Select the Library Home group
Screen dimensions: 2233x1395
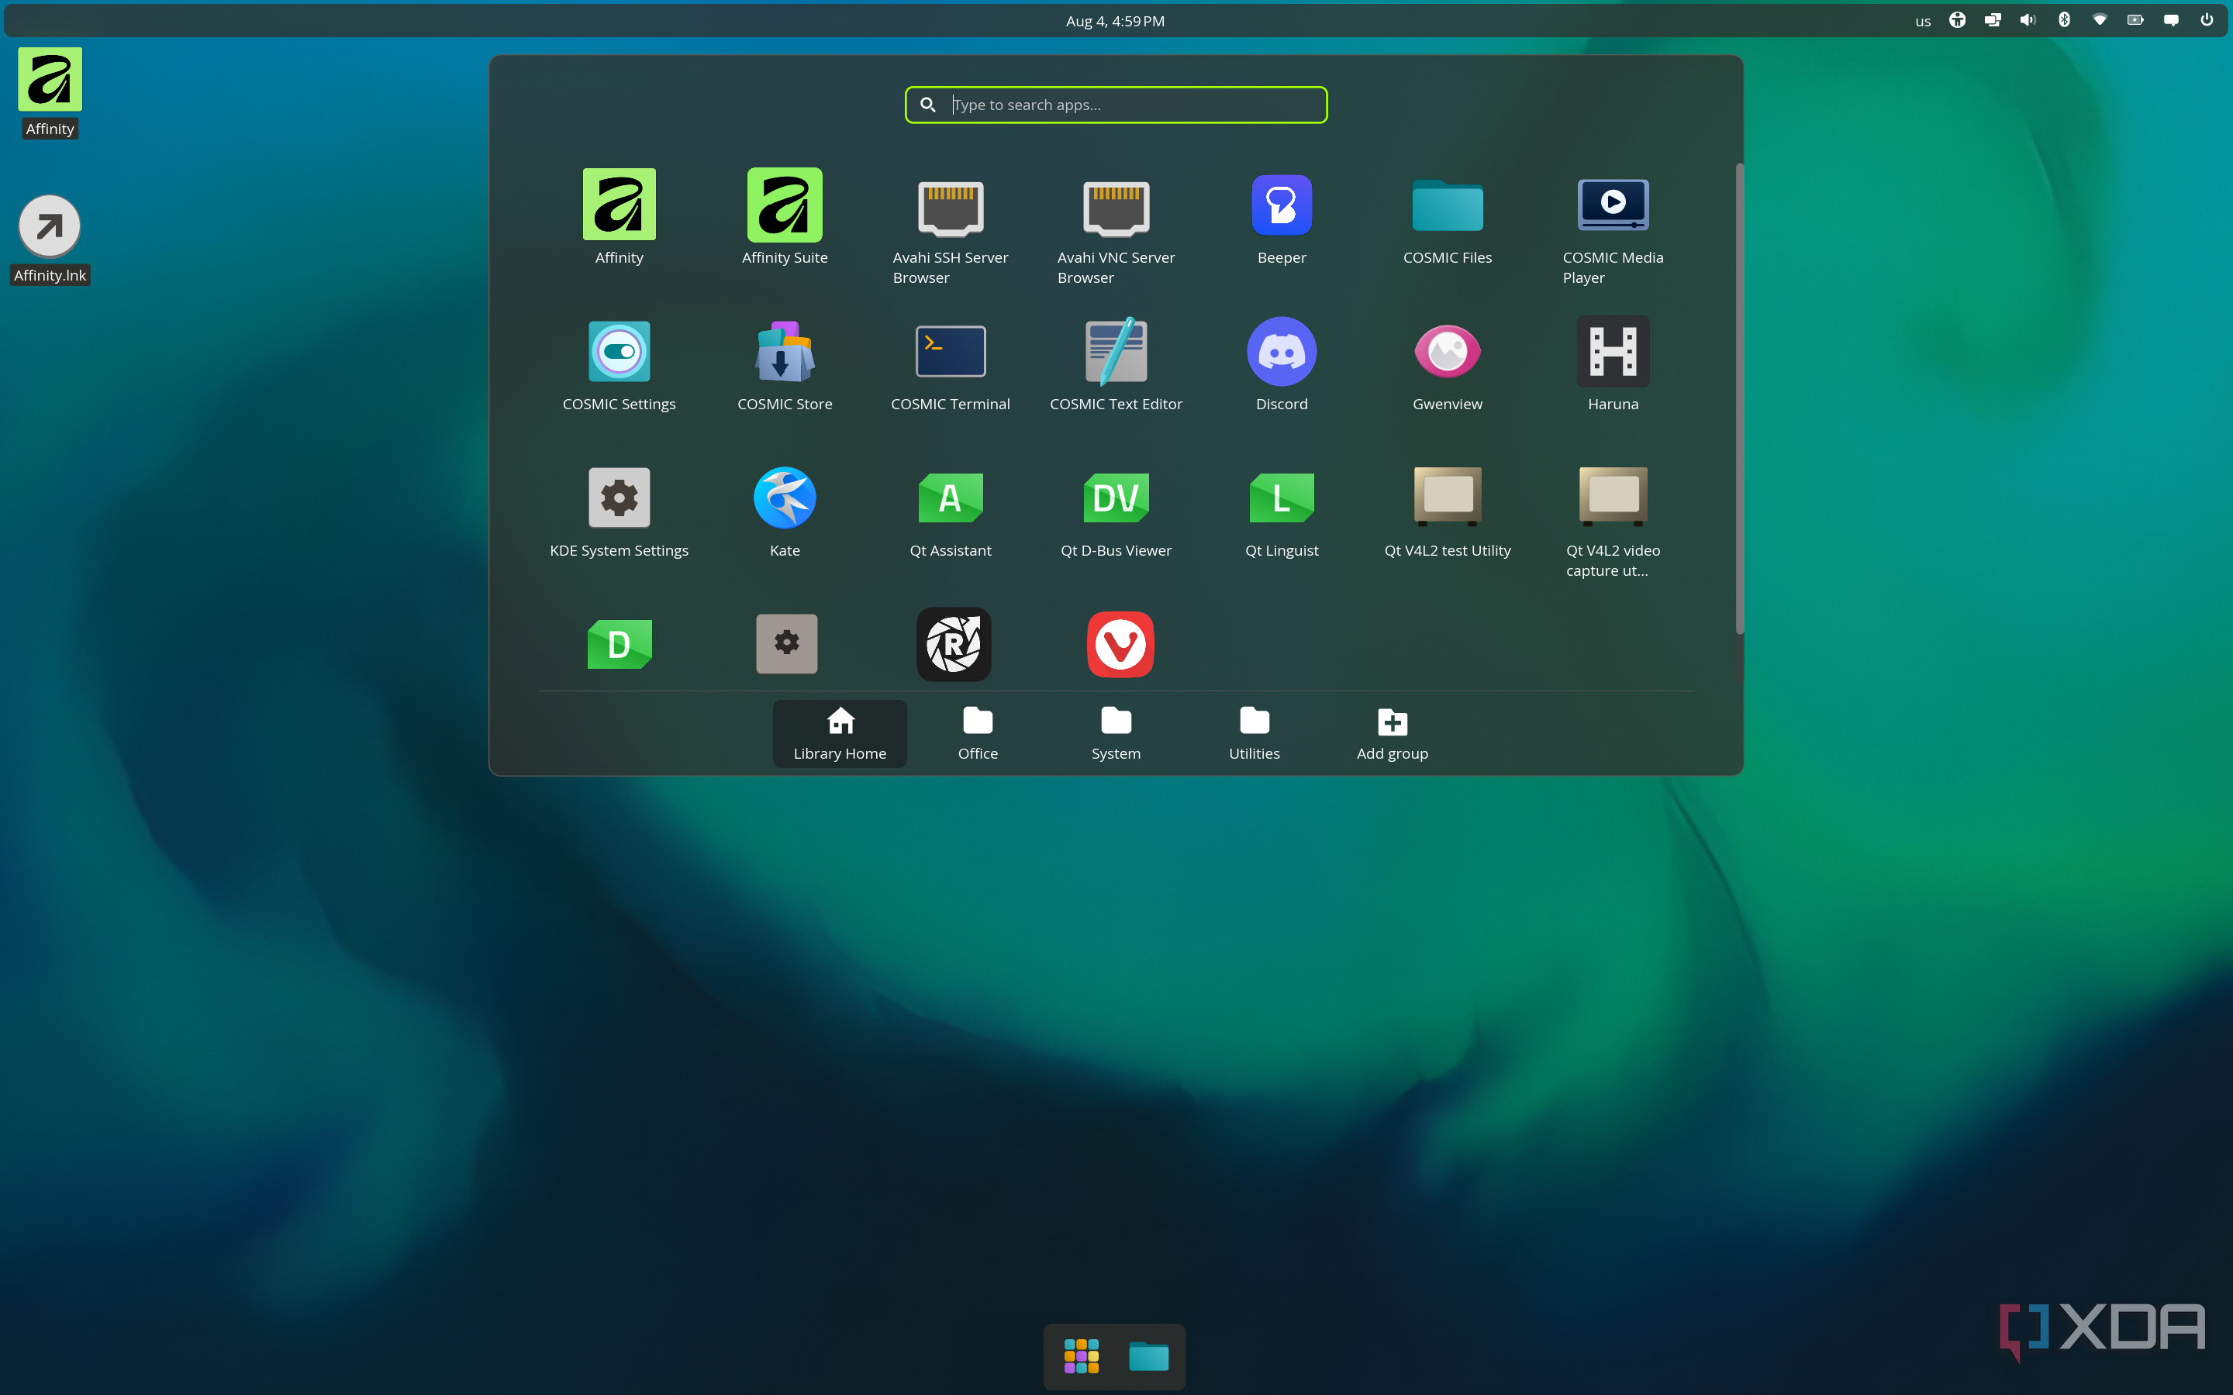(x=840, y=733)
